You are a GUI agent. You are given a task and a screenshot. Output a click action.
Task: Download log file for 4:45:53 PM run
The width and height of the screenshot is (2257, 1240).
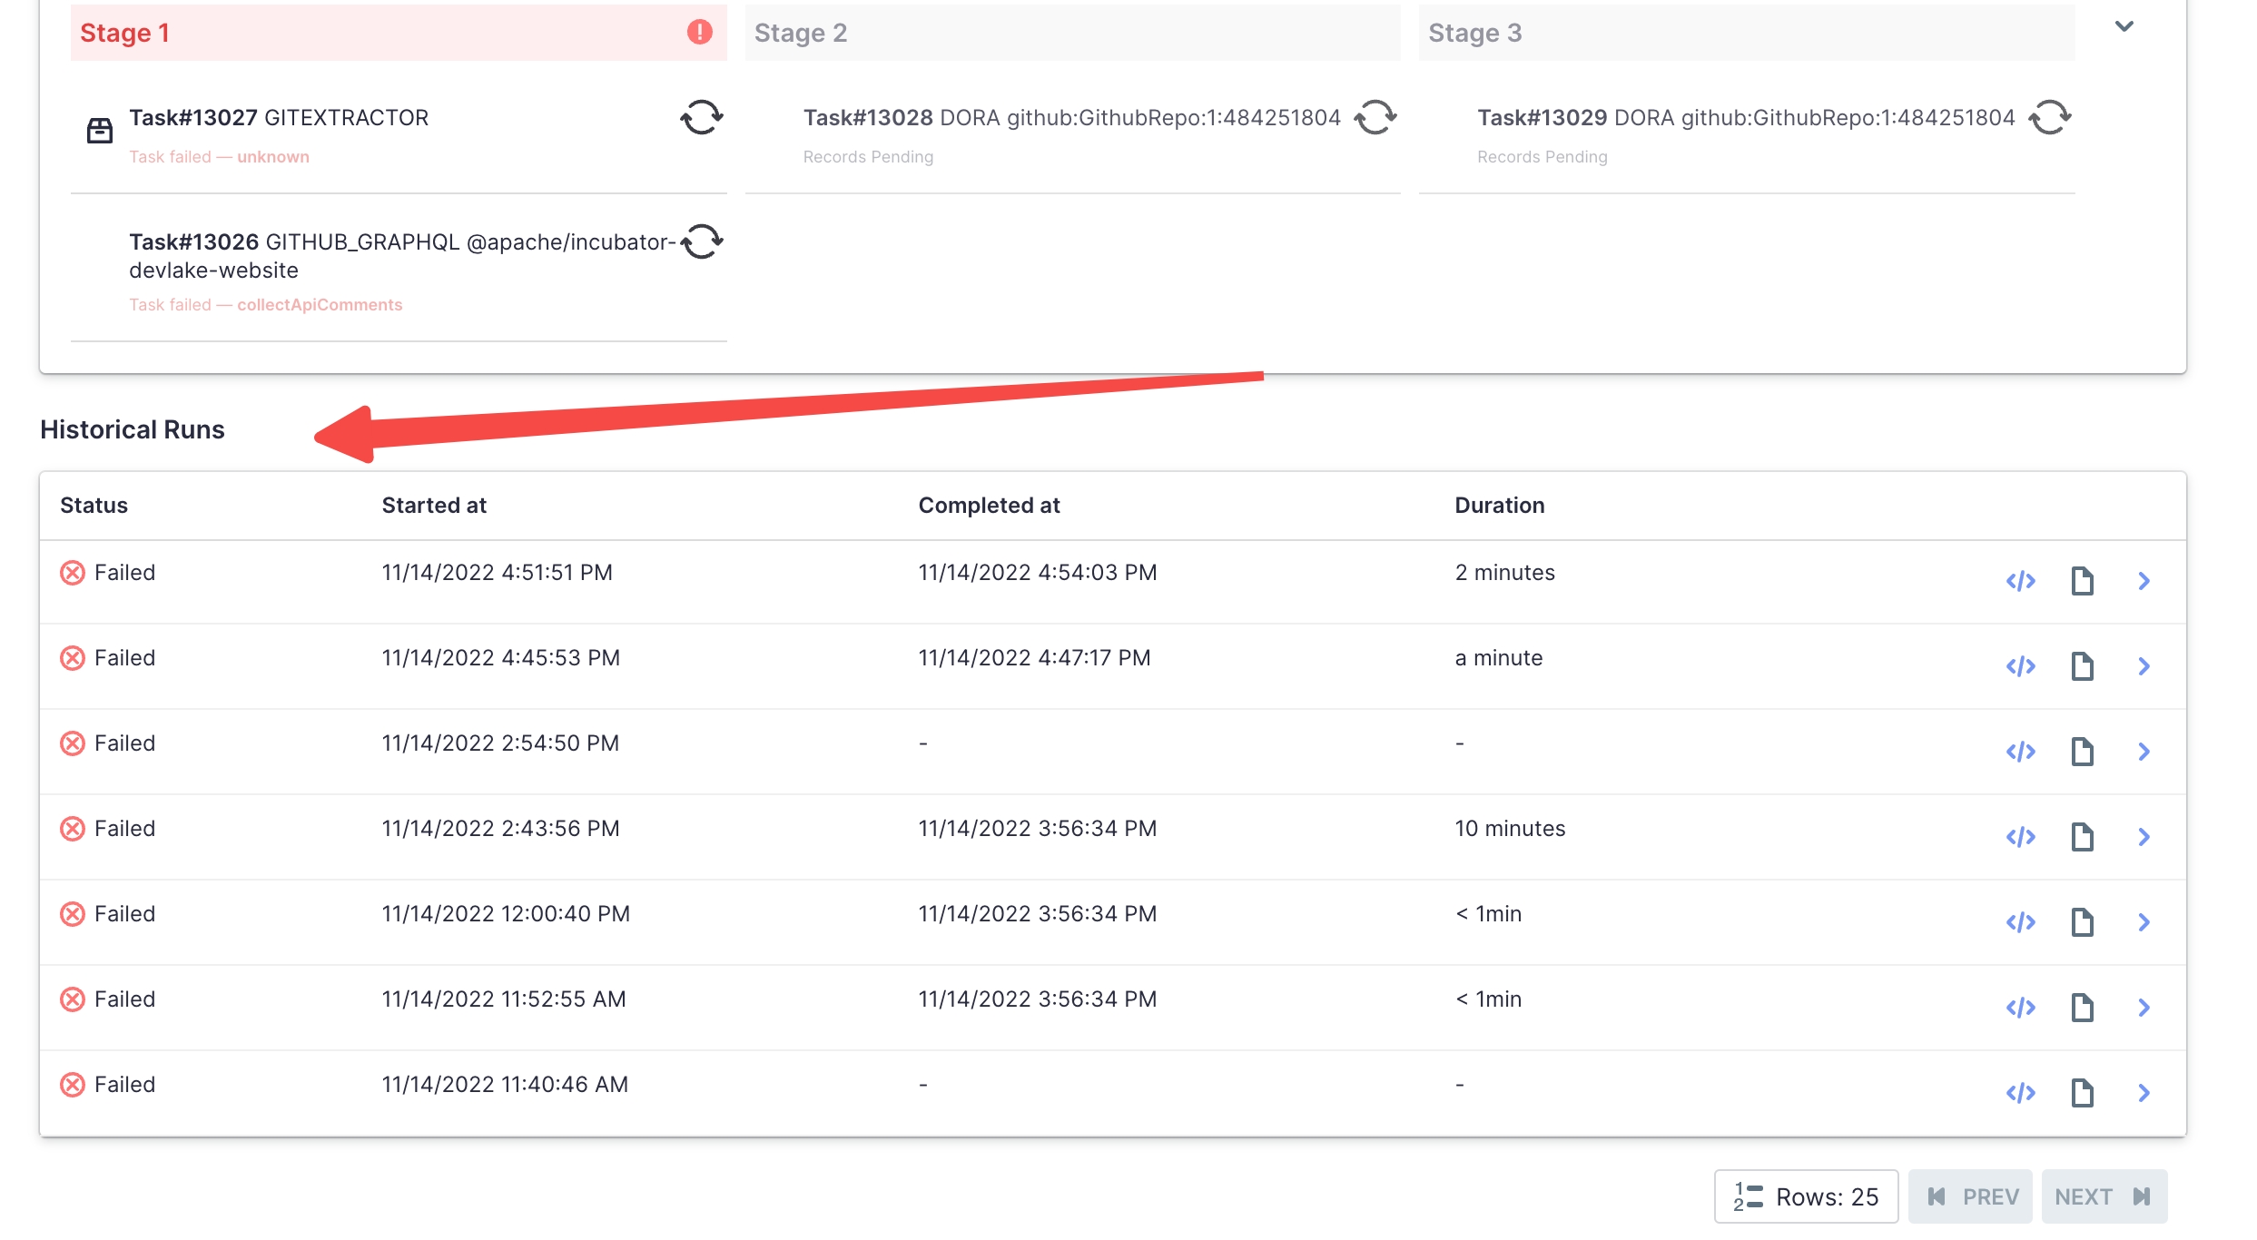pos(2082,666)
